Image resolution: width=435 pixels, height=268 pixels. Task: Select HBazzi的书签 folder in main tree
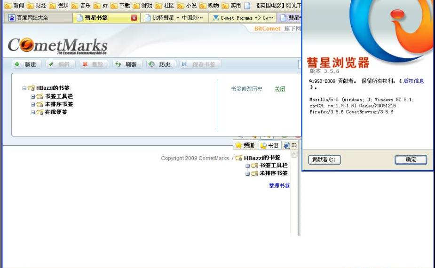[x=53, y=88]
